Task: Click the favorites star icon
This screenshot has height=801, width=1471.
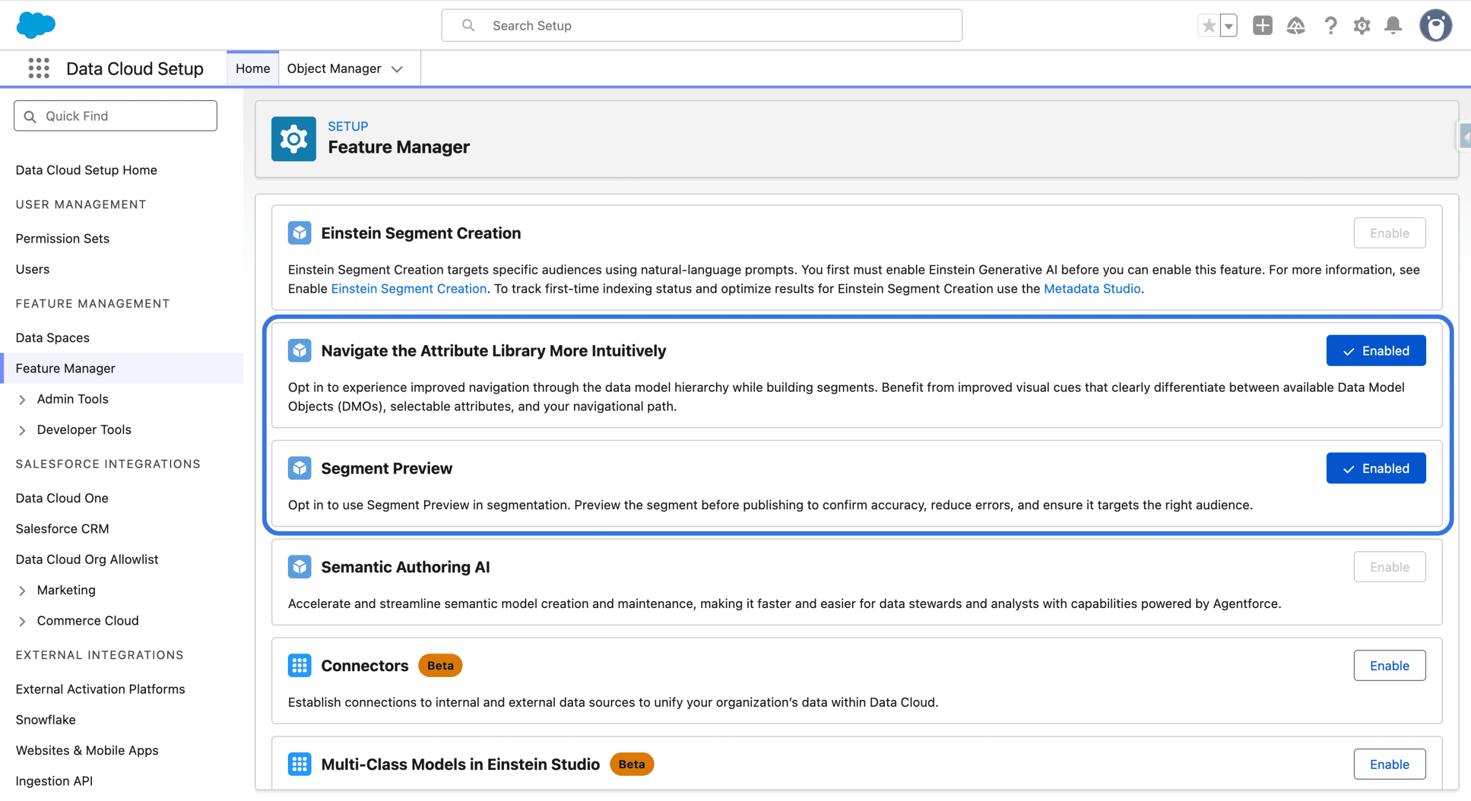Action: point(1209,25)
